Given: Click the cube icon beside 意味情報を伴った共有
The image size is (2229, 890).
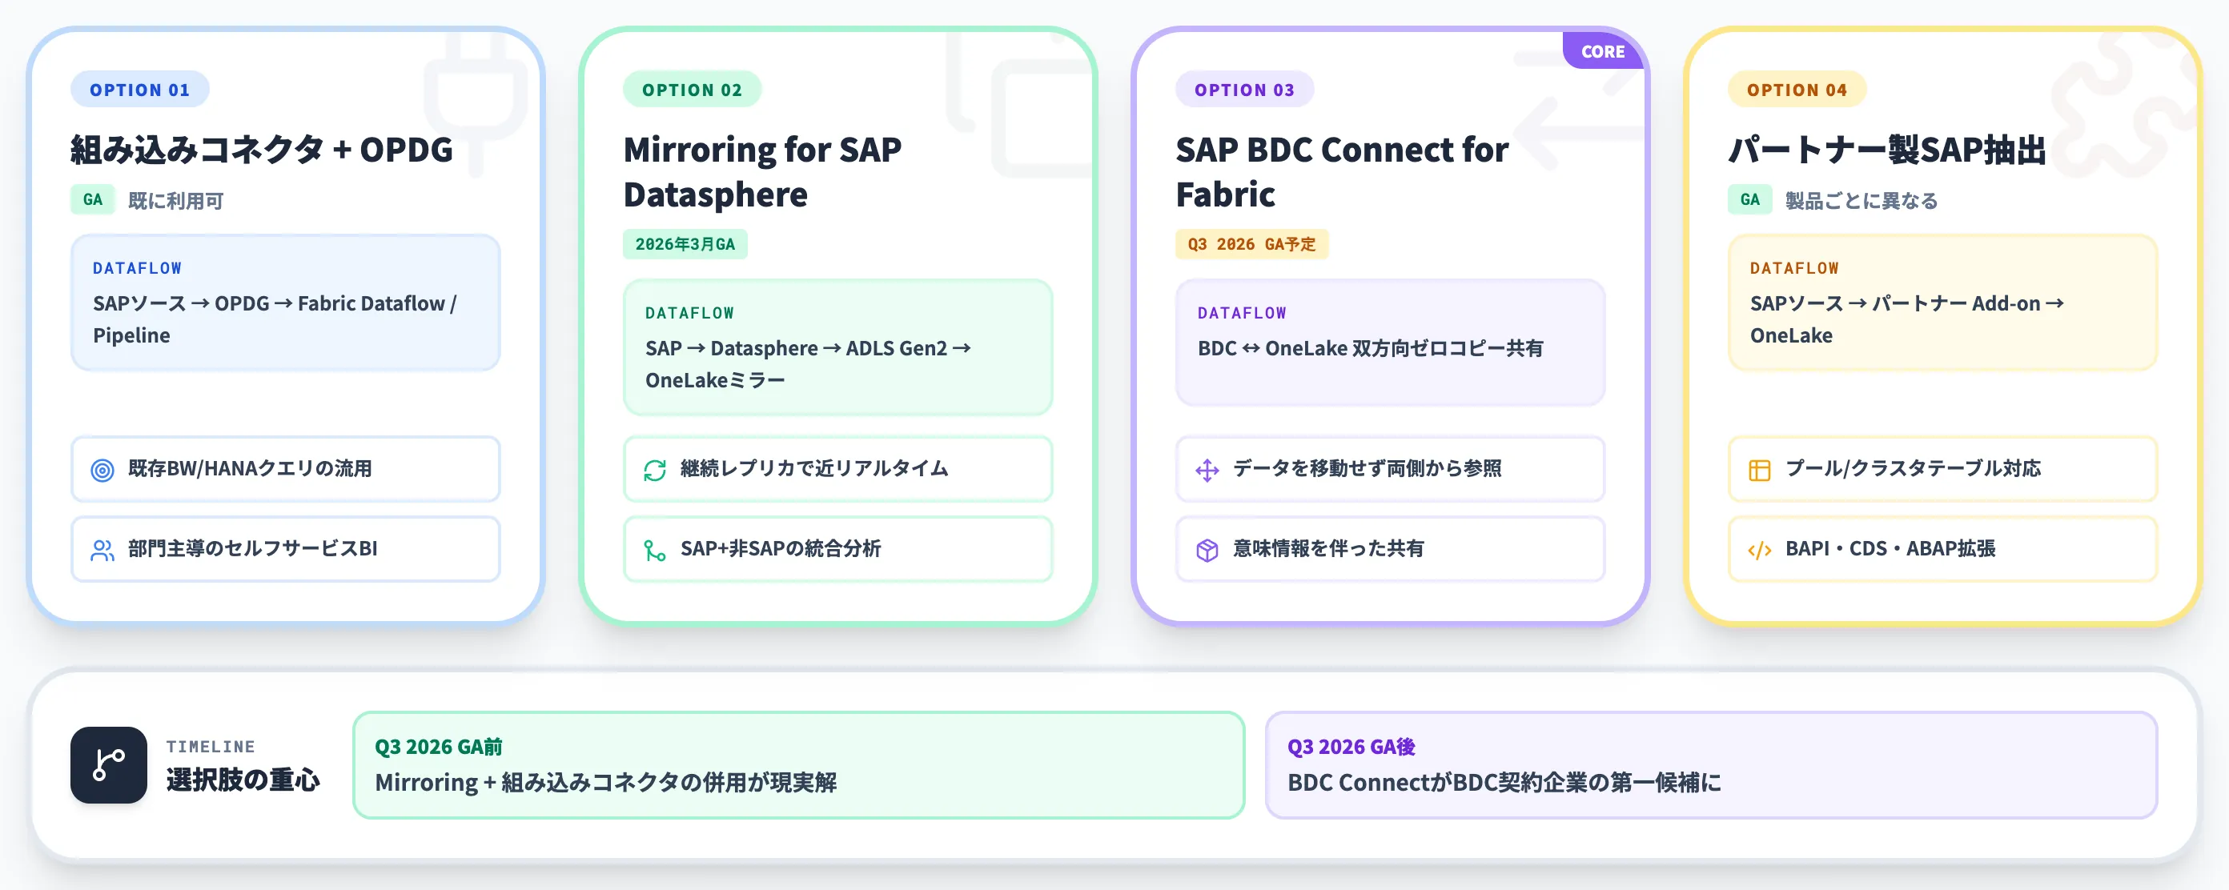Looking at the screenshot, I should (1207, 550).
